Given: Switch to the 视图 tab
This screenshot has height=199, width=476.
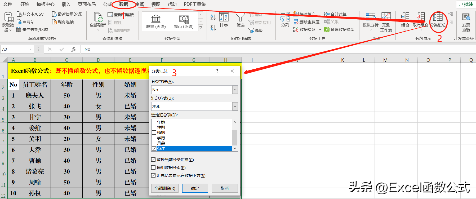Looking at the screenshot, I should tap(156, 4).
